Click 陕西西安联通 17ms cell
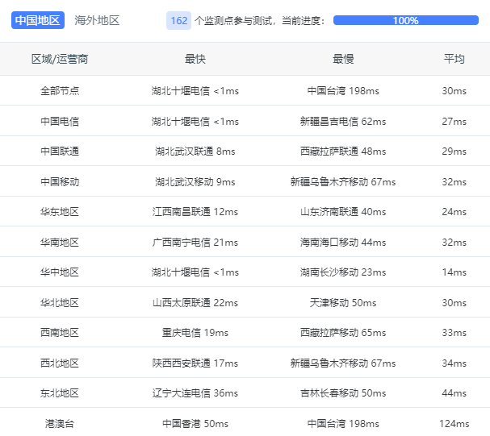The height and width of the screenshot is (436, 490). click(x=195, y=363)
